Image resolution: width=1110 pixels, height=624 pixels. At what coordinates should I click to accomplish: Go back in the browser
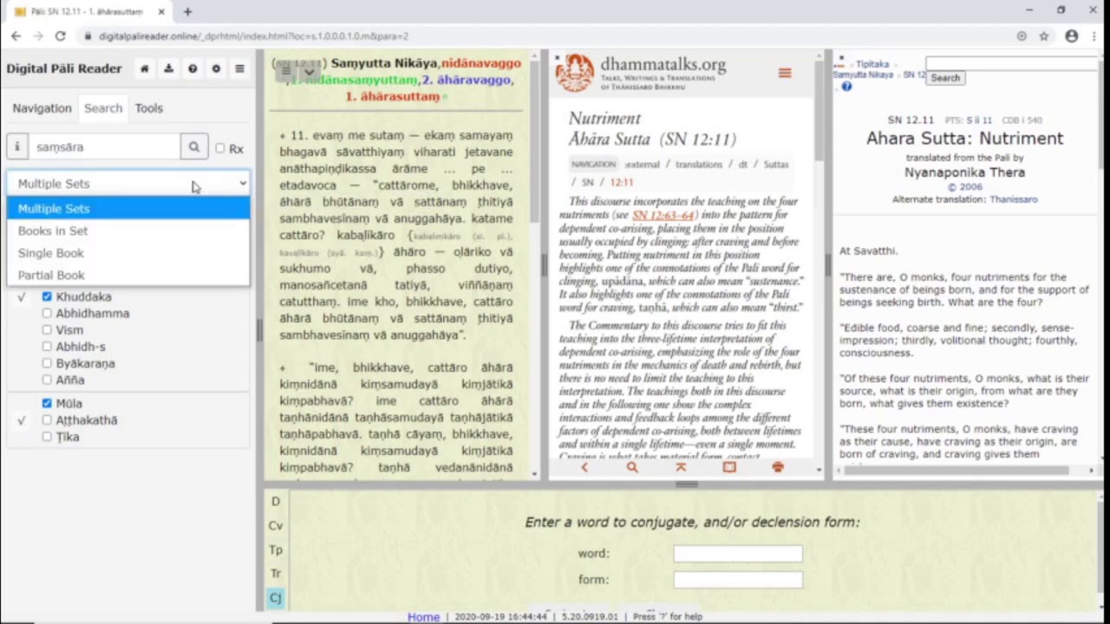click(16, 36)
